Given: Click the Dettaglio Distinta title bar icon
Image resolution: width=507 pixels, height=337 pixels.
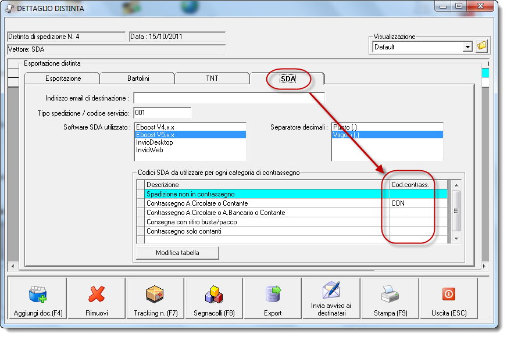Looking at the screenshot, I should click(x=9, y=8).
